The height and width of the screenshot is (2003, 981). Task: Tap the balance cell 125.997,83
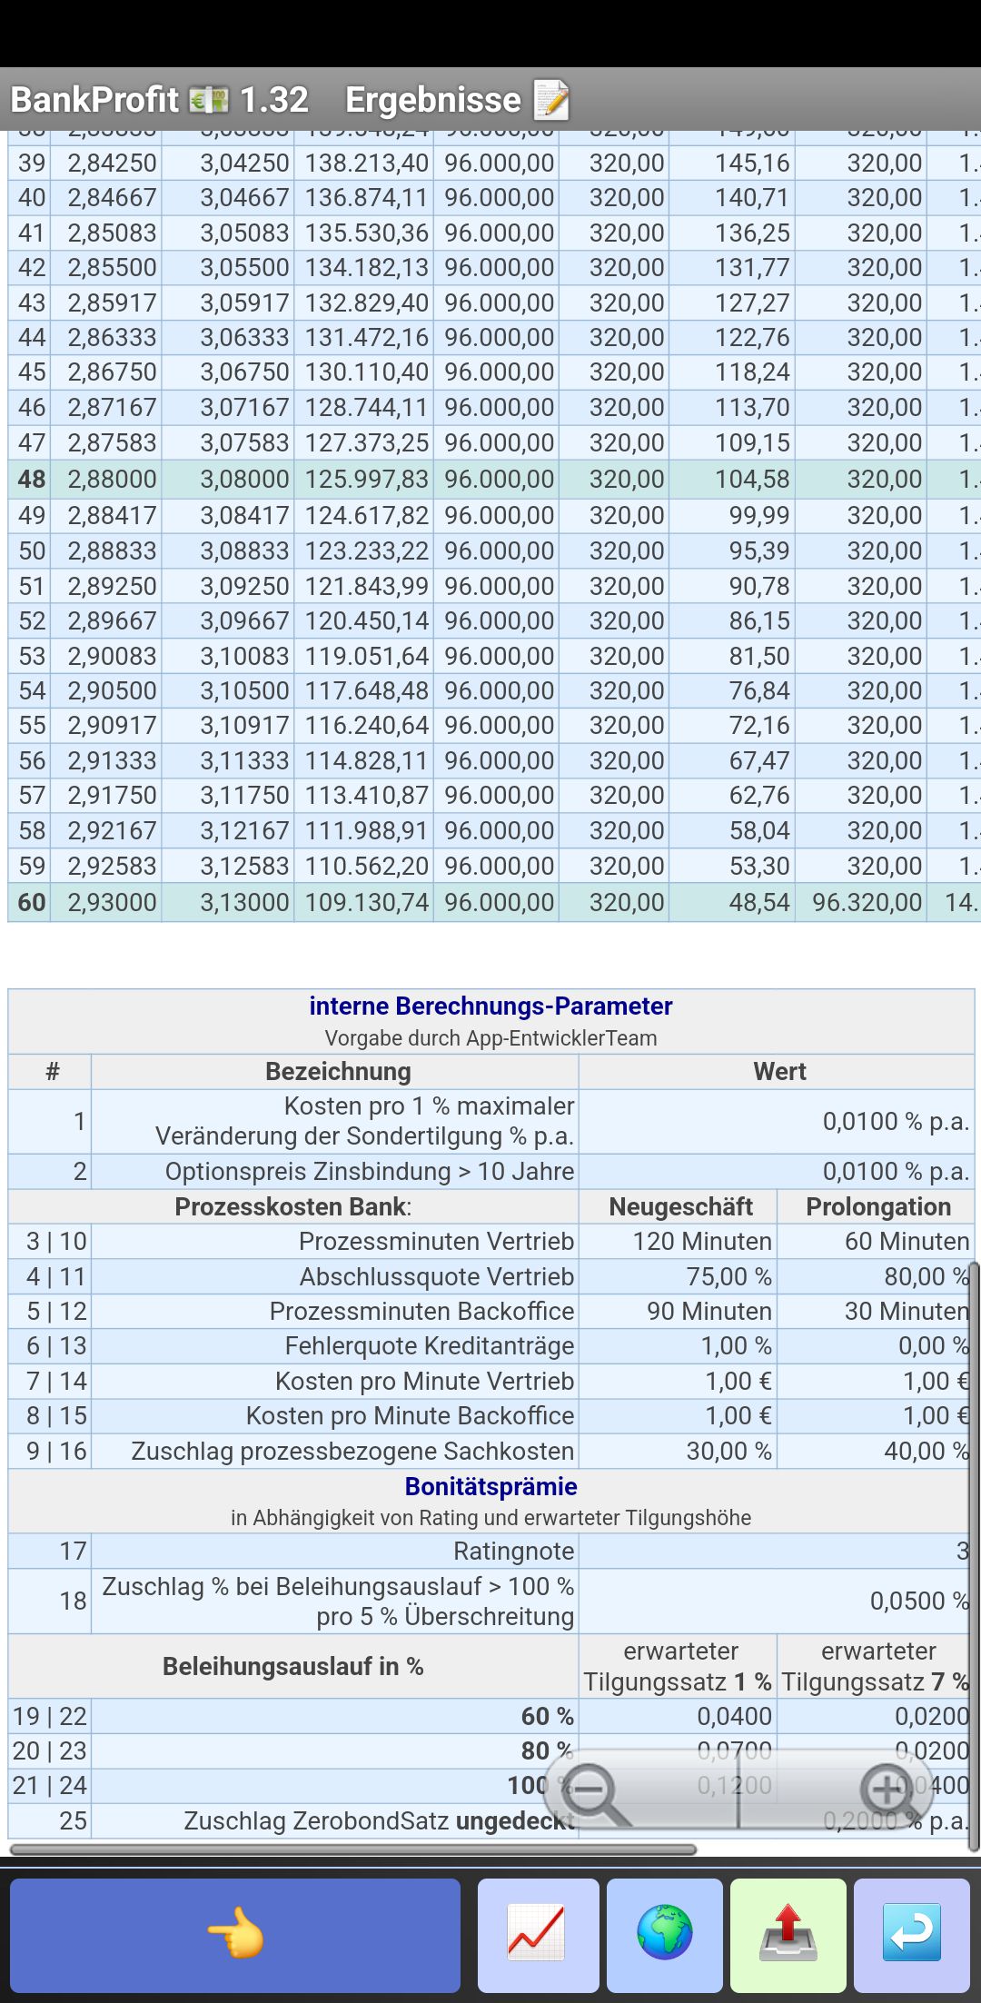click(366, 479)
